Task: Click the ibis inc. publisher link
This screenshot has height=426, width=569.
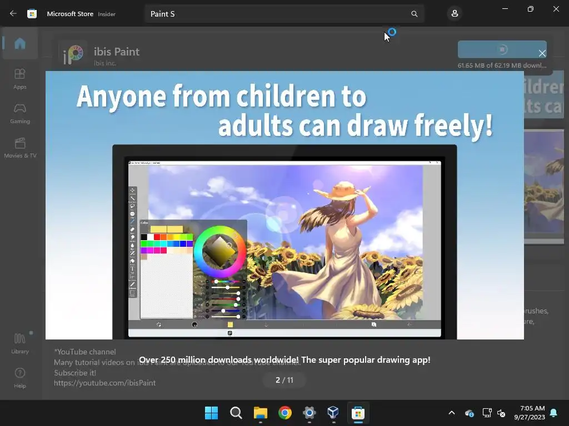Action: [105, 63]
